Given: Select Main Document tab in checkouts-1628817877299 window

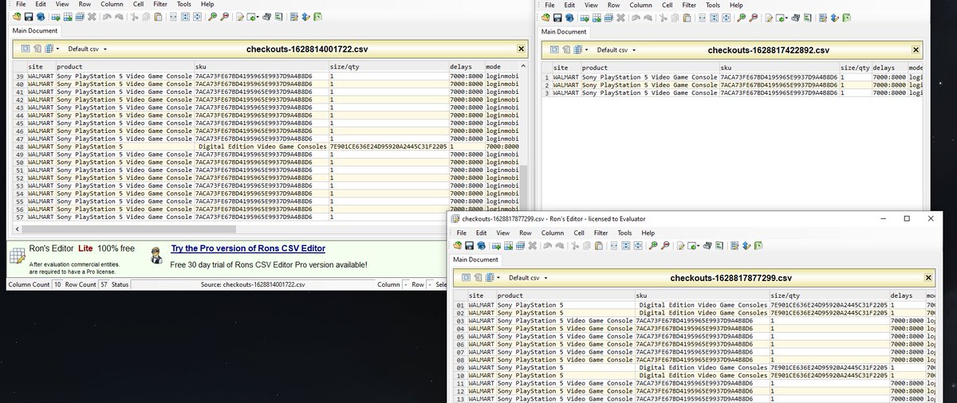Looking at the screenshot, I should [x=476, y=260].
